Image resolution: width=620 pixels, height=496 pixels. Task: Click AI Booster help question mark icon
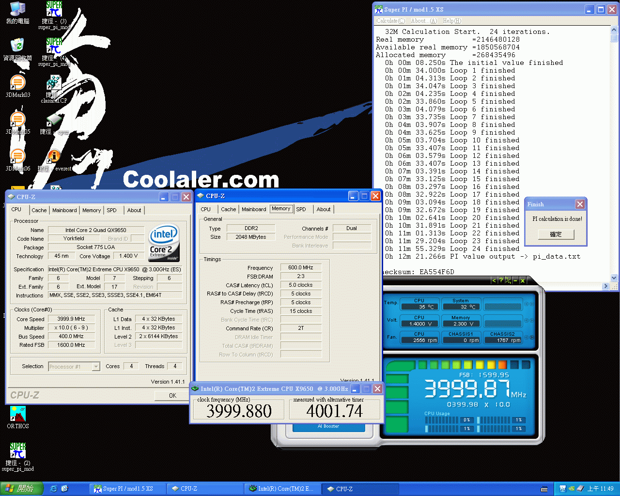coord(501,280)
